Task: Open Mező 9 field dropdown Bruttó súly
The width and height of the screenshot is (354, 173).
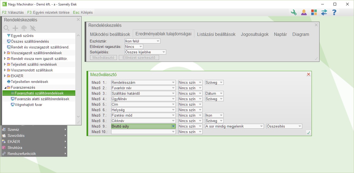Action: pyautogui.click(x=143, y=126)
